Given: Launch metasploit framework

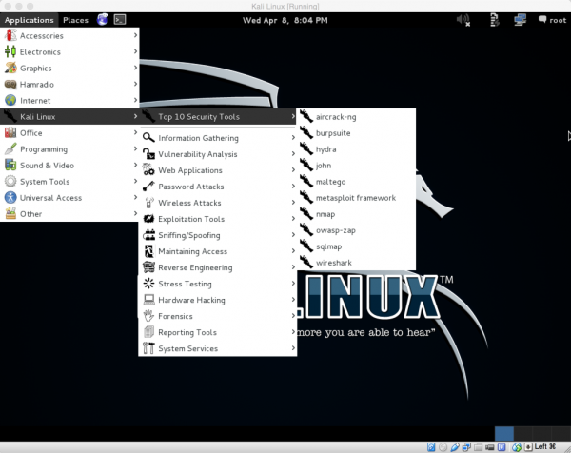Looking at the screenshot, I should tap(357, 198).
